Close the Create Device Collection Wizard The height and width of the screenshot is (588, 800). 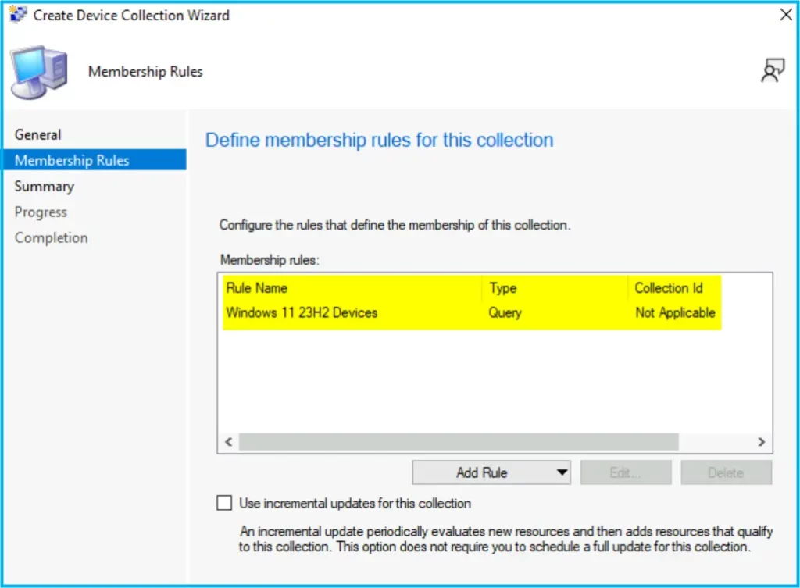point(786,14)
